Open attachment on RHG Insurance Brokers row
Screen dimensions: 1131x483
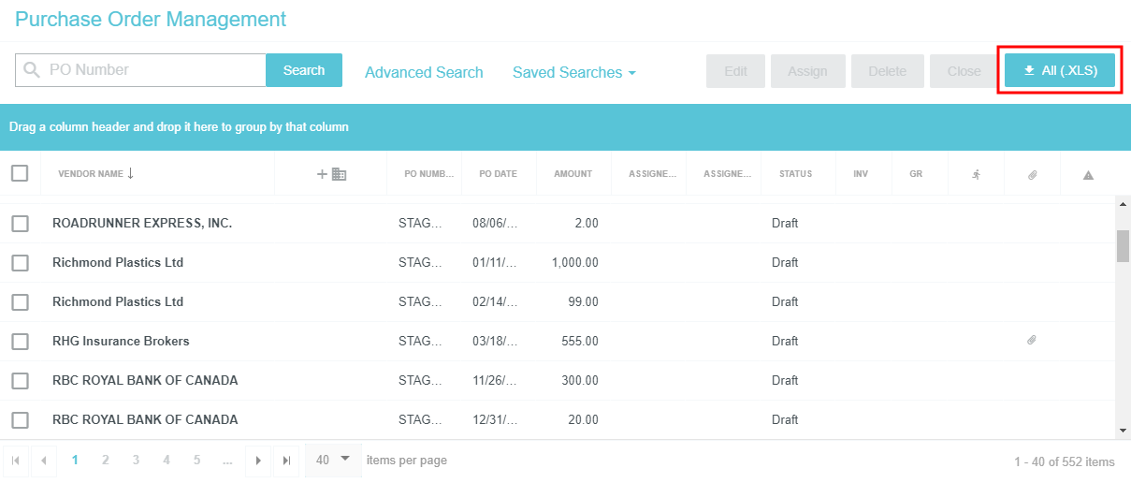point(1032,341)
